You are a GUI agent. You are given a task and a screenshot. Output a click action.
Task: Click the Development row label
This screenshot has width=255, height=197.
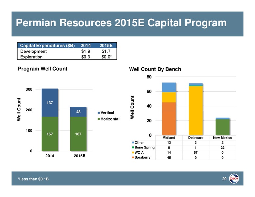[33, 51]
